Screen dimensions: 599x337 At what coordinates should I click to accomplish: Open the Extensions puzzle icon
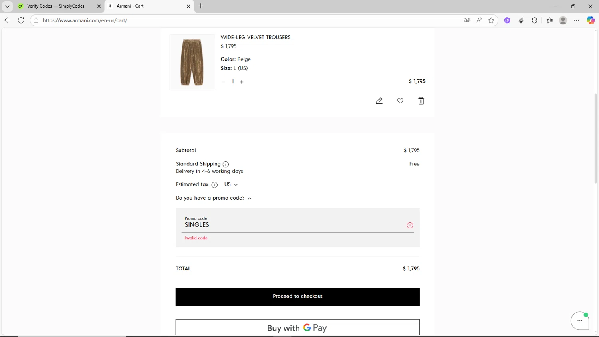534,20
